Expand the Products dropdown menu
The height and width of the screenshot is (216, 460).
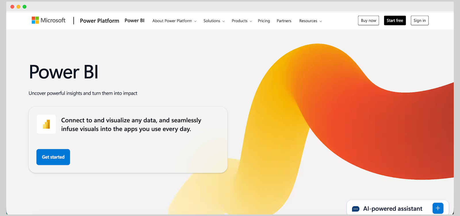242,21
